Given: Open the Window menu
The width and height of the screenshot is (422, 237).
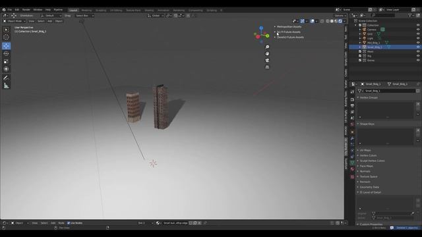Looking at the screenshot, I should click(38, 10).
